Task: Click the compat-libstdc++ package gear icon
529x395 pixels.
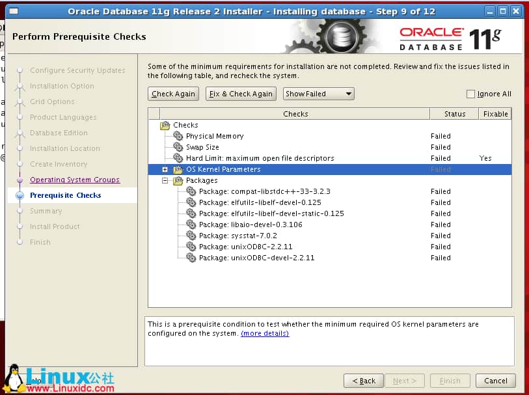Action: pyautogui.click(x=191, y=192)
